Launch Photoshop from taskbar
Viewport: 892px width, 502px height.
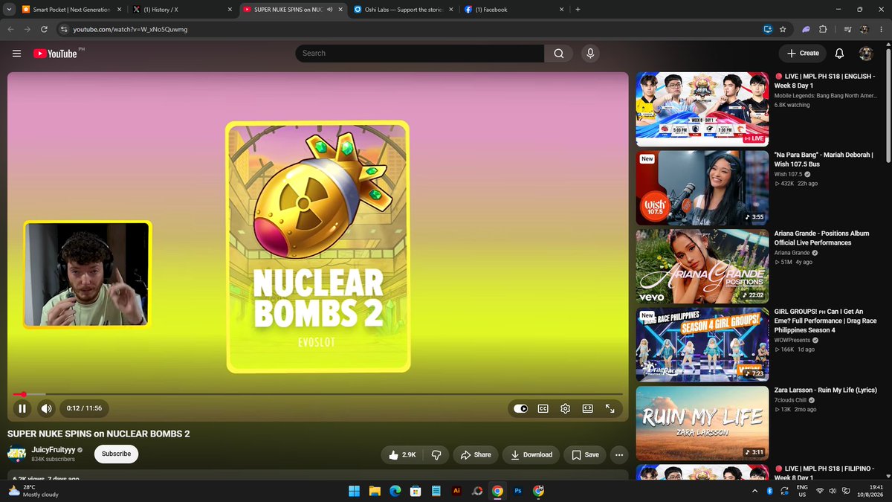518,491
